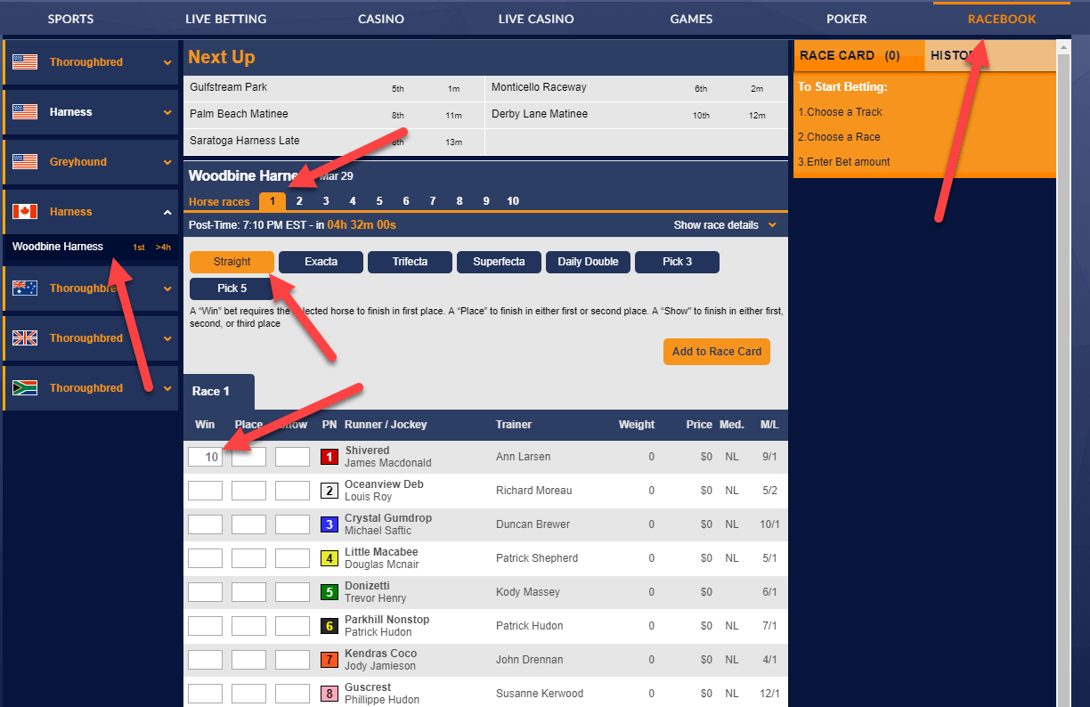Click post number 5 badge for Donizetti

point(329,592)
